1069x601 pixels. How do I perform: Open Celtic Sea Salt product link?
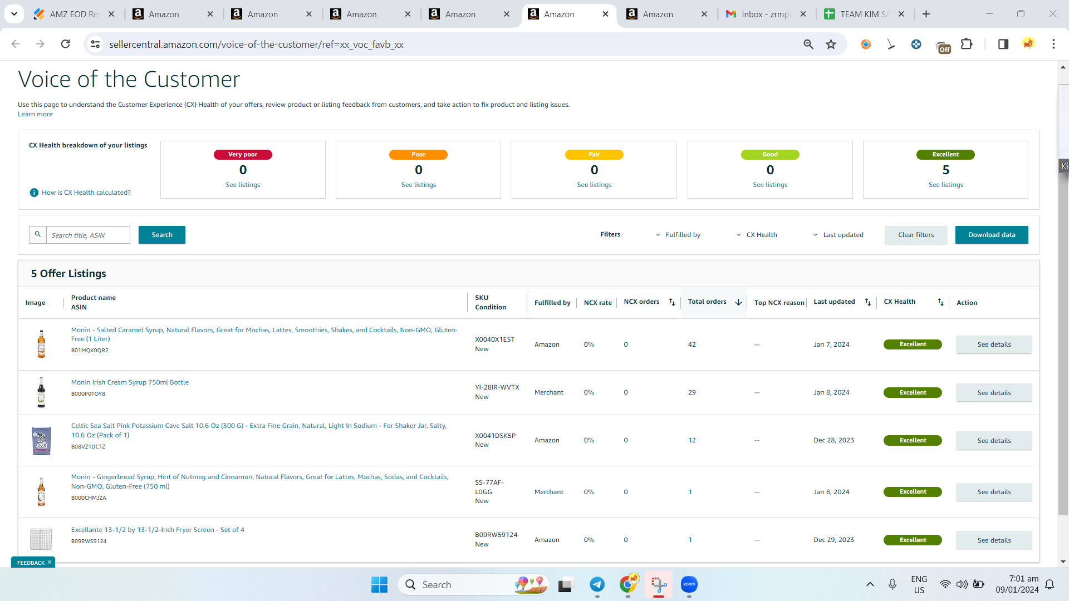[259, 430]
